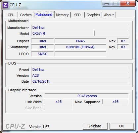This screenshot has height=133, width=138.
Task: Click the Version 1.57 text
Action: coord(39,127)
